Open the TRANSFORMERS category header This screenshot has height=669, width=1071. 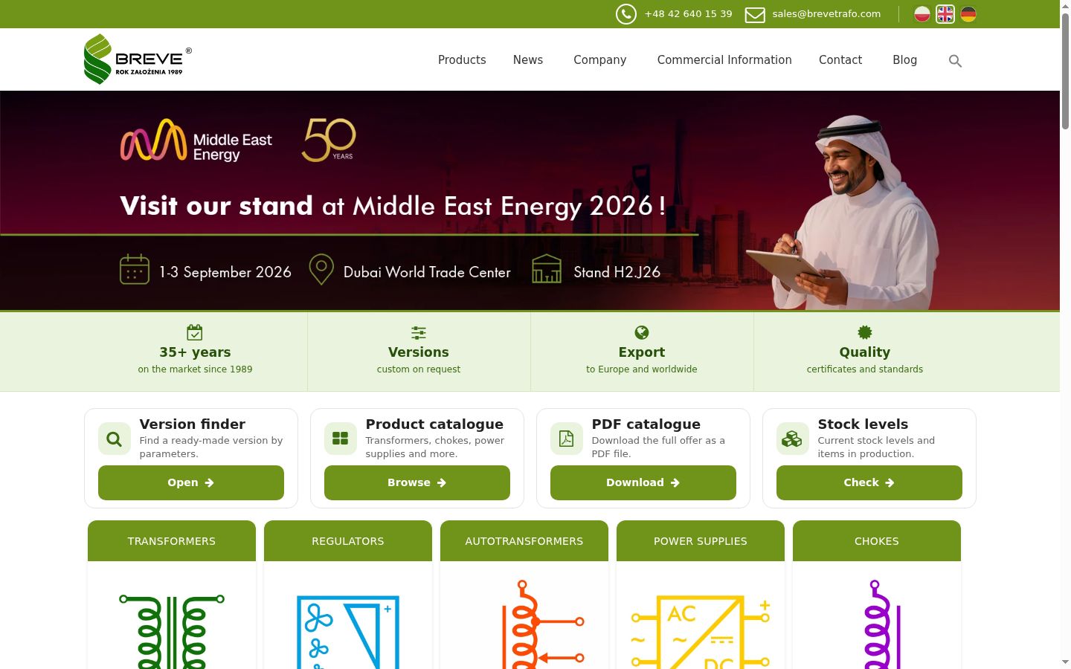point(172,541)
